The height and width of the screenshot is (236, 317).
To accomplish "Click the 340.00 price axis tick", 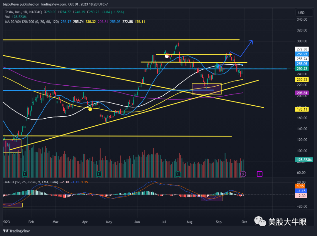I will [x=302, y=19].
